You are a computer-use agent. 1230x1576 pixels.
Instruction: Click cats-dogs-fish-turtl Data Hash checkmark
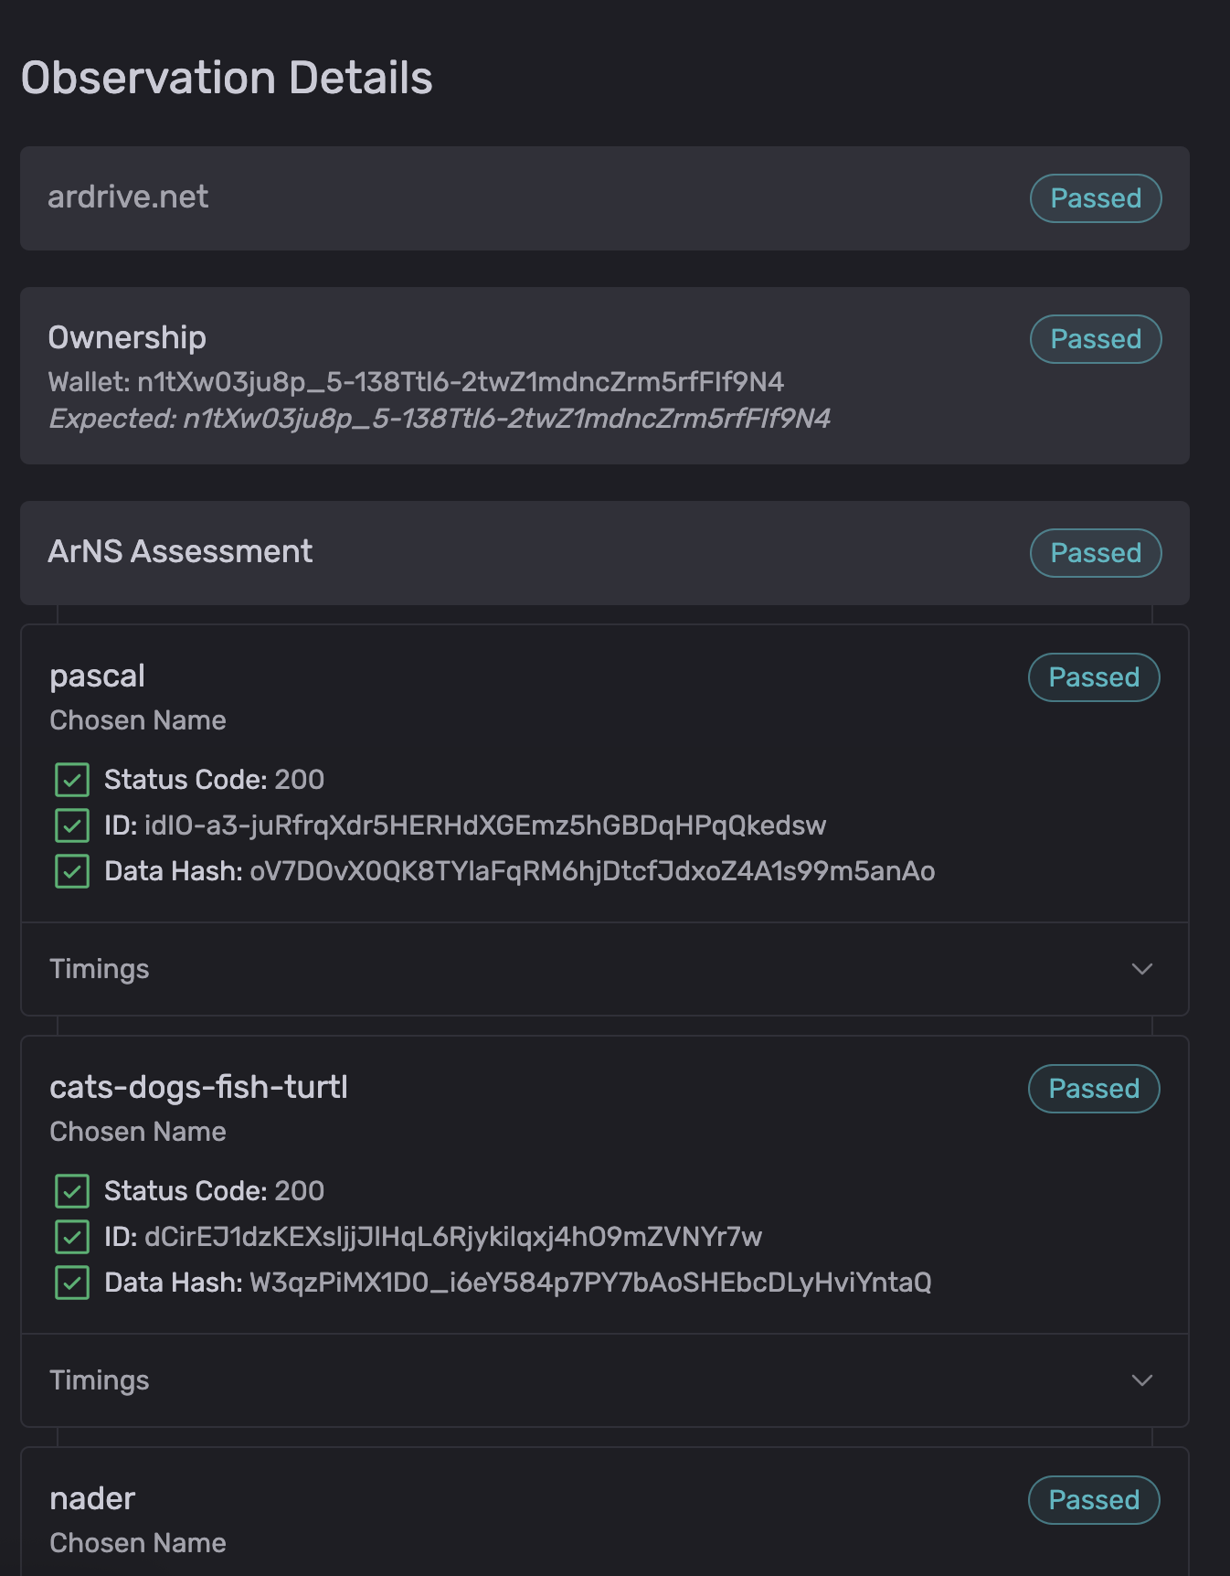click(72, 1283)
